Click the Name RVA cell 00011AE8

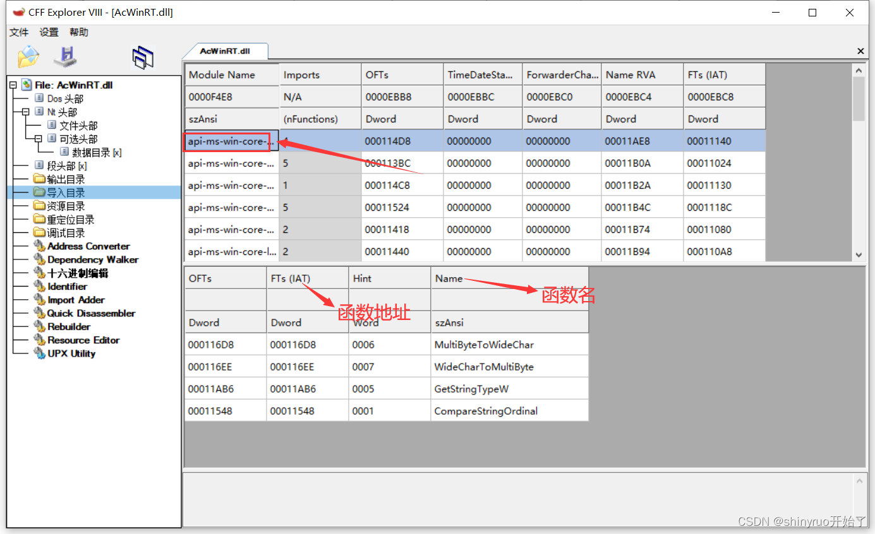pyautogui.click(x=643, y=141)
